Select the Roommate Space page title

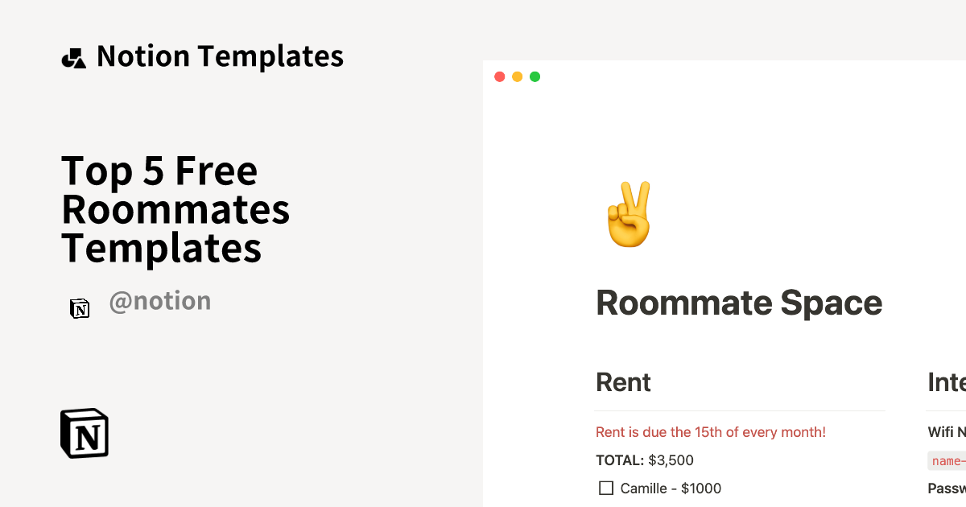pos(739,303)
